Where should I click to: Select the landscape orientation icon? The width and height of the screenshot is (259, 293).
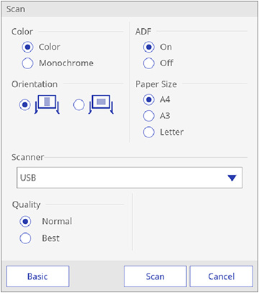click(x=101, y=104)
